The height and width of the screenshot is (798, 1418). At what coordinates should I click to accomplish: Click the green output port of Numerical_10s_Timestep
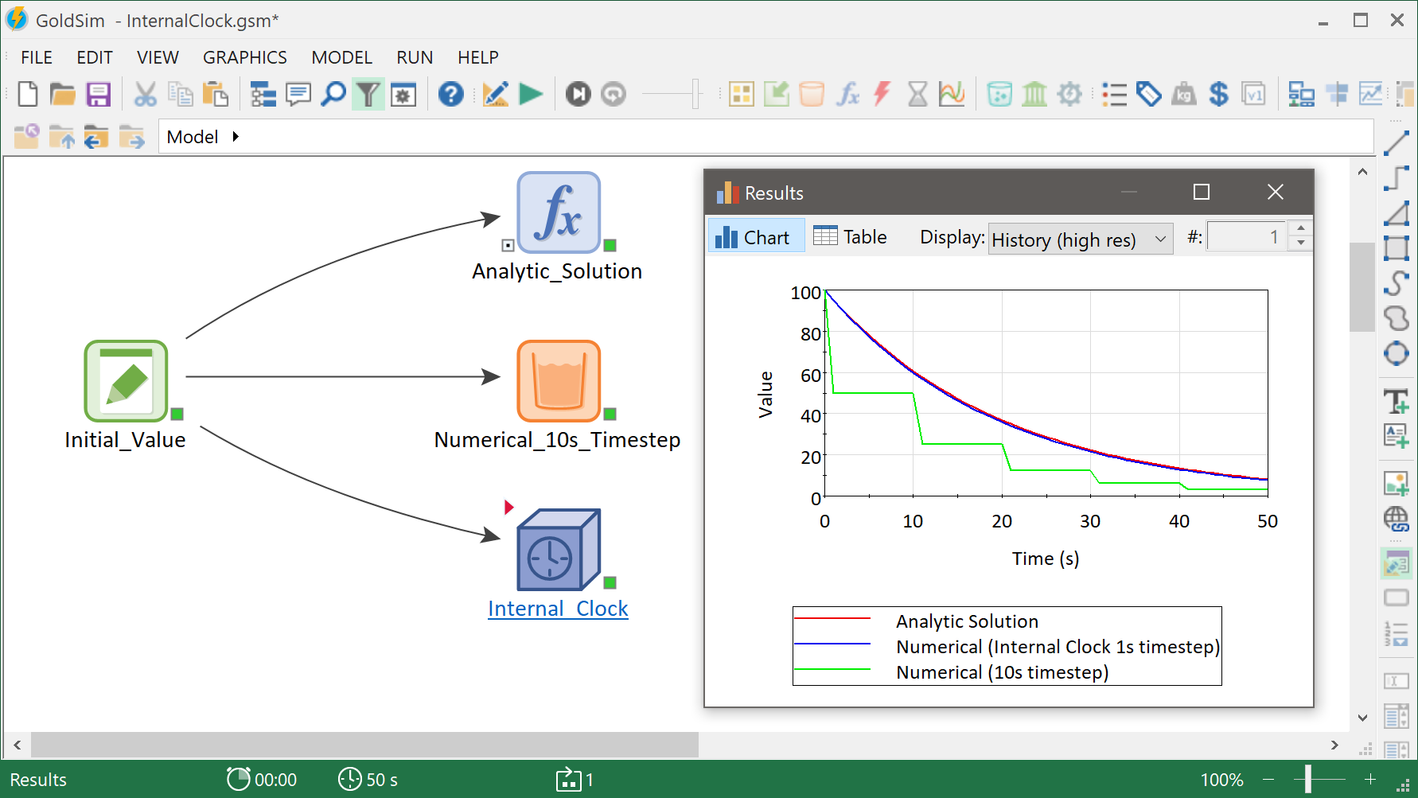(610, 414)
